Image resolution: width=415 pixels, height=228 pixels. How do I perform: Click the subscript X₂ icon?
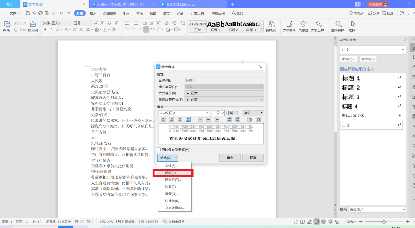tap(81, 30)
